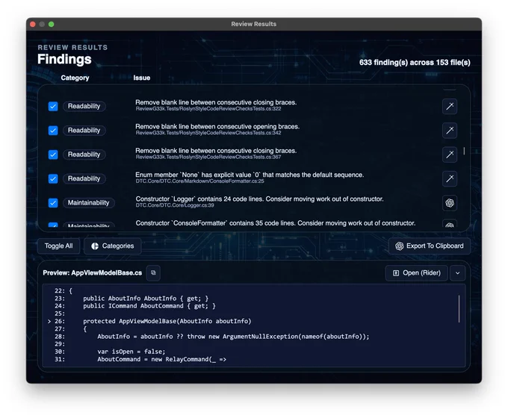Click file path RoslynStyleCodeReviewChecksTests.cs:342
This screenshot has height=418, width=508.
pos(208,133)
